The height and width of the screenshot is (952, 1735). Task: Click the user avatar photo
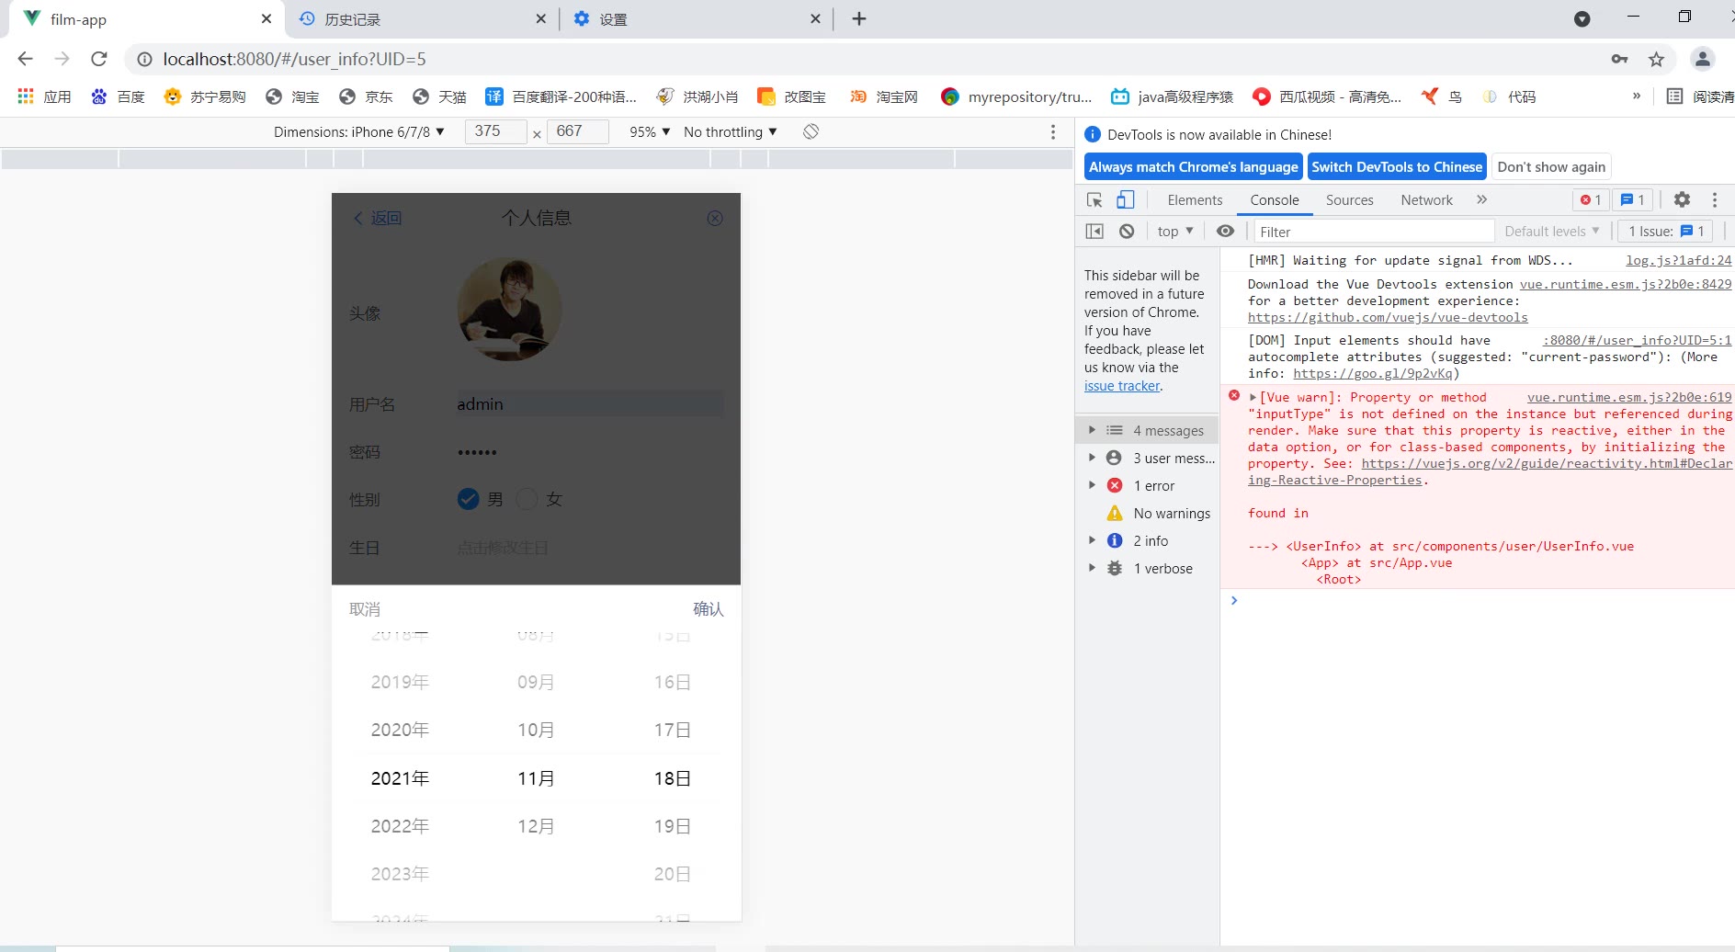pos(510,310)
